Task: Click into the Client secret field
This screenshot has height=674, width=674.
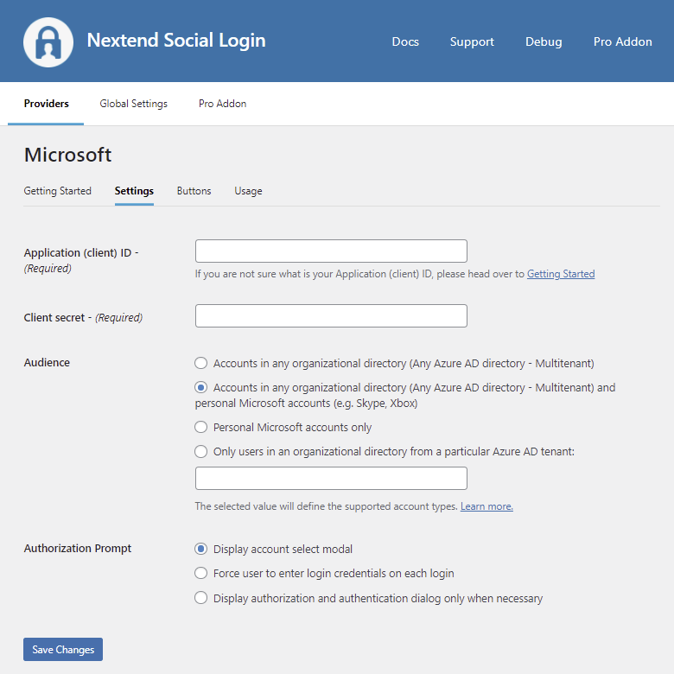Action: point(331,316)
